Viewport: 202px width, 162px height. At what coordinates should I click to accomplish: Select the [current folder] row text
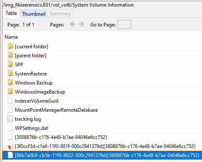tap(31, 47)
